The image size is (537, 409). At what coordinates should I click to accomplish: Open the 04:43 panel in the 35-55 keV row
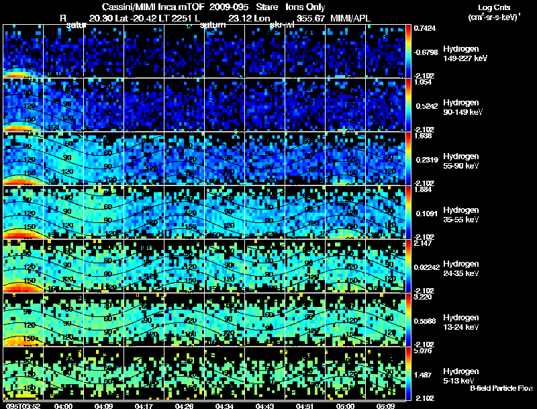(264, 212)
